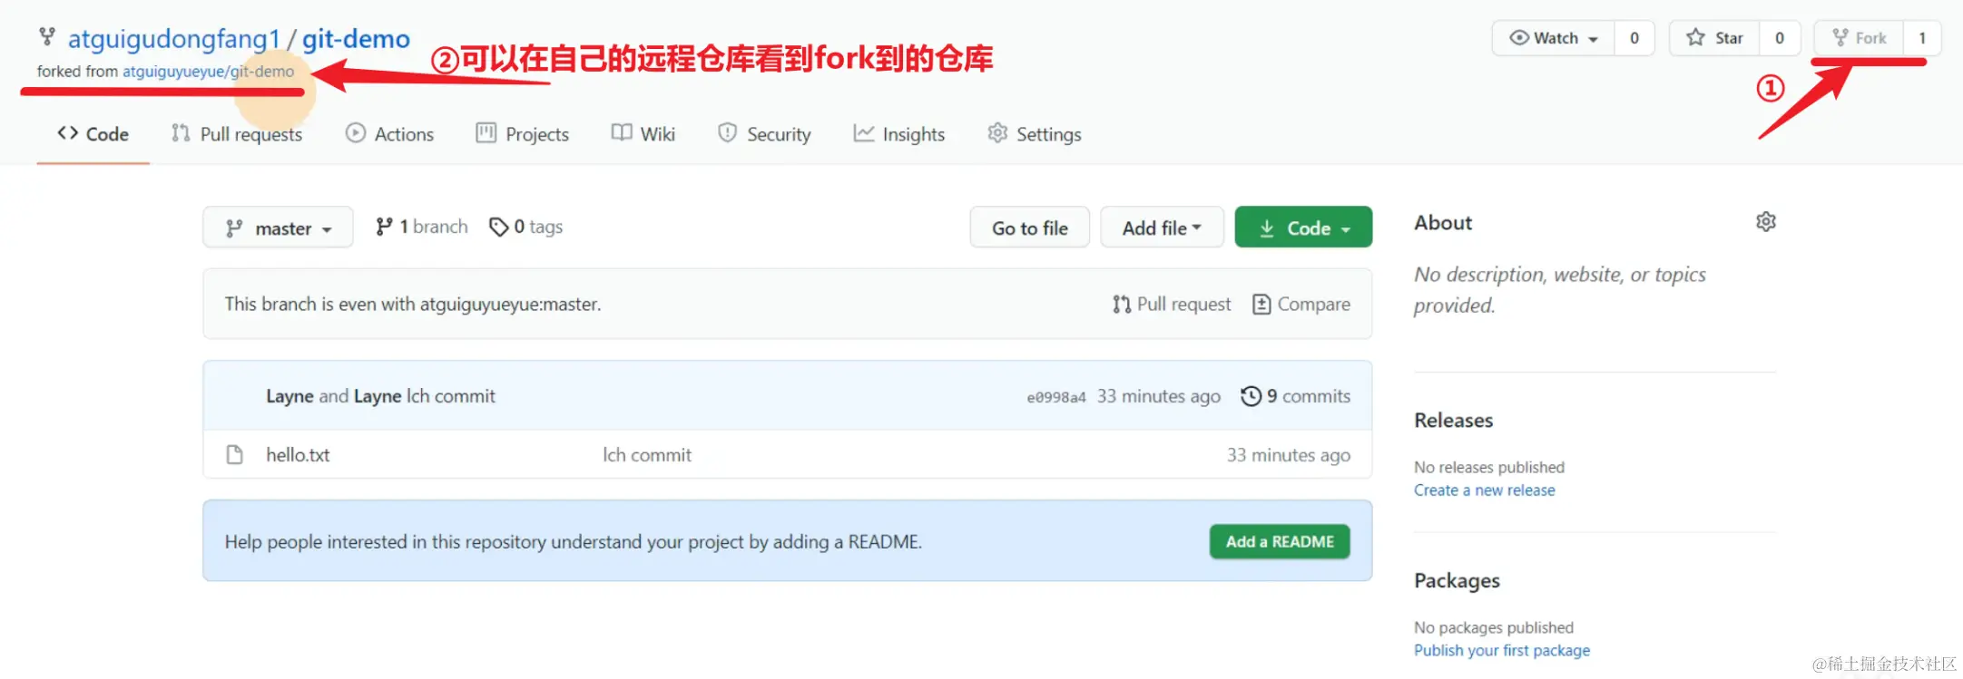Image resolution: width=1963 pixels, height=679 pixels.
Task: Open the Security tab
Action: coord(764,134)
